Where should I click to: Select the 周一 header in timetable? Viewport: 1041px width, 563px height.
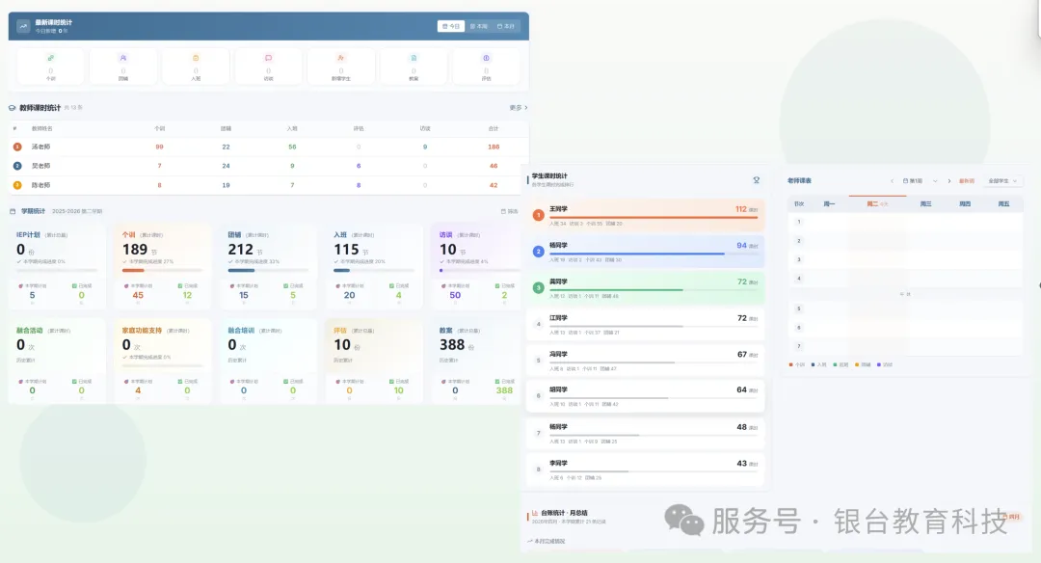[x=829, y=203]
